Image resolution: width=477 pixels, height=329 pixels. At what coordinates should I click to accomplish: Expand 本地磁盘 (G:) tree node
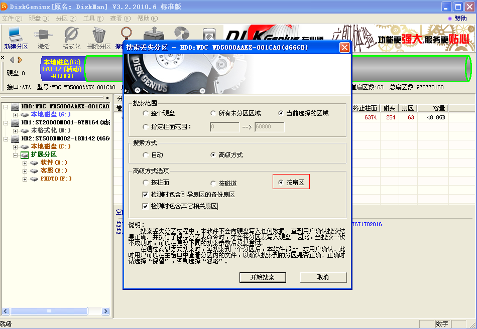15,115
